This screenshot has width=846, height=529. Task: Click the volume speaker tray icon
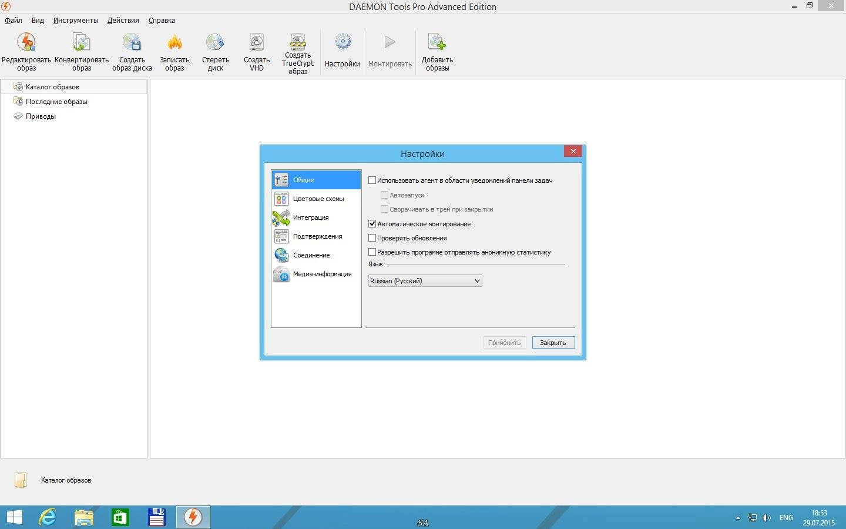pos(766,518)
